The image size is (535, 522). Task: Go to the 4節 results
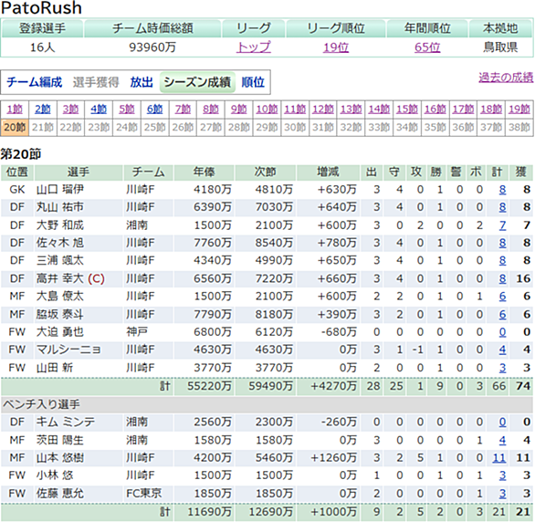(x=99, y=110)
